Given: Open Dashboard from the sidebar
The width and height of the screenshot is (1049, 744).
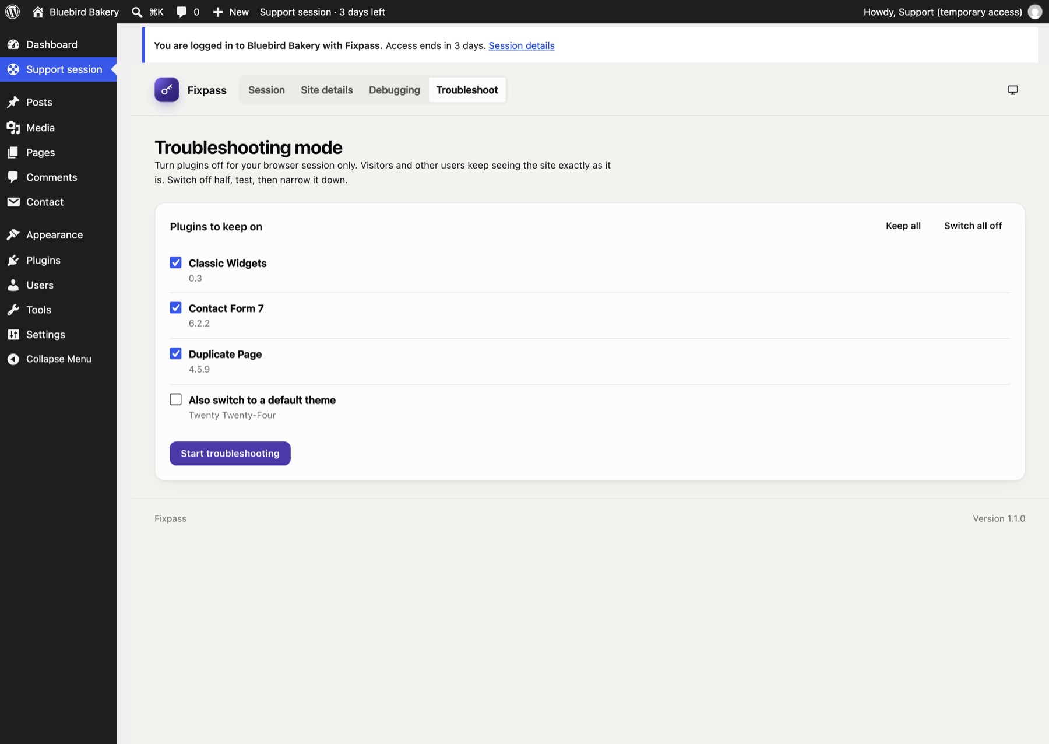Looking at the screenshot, I should [x=58, y=44].
